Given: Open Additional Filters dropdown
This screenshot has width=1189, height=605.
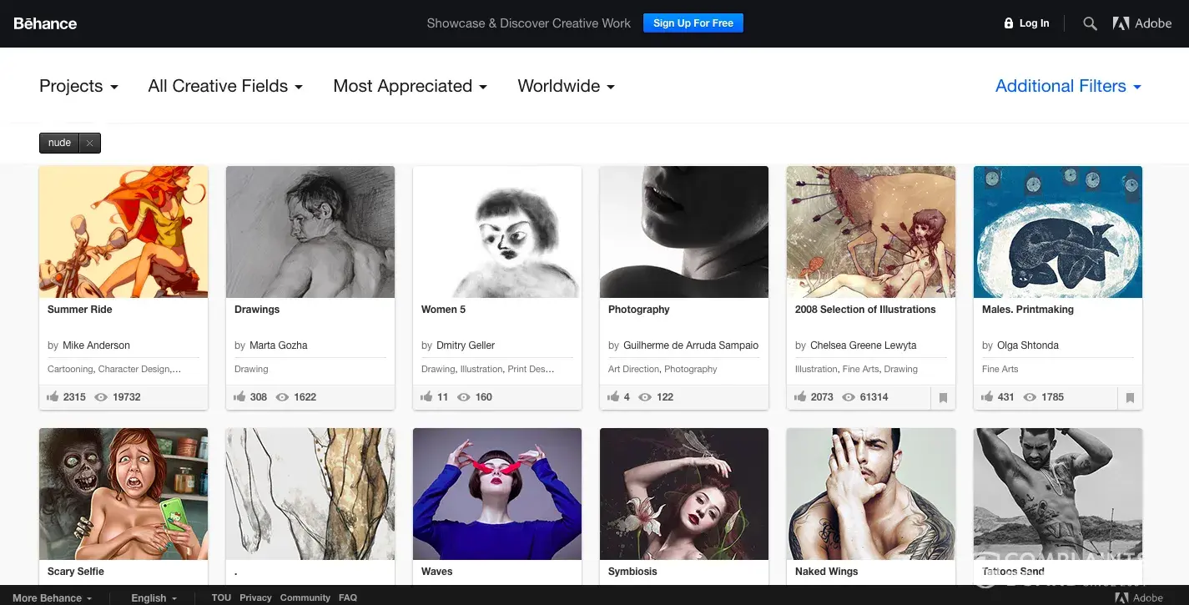Looking at the screenshot, I should pos(1068,86).
